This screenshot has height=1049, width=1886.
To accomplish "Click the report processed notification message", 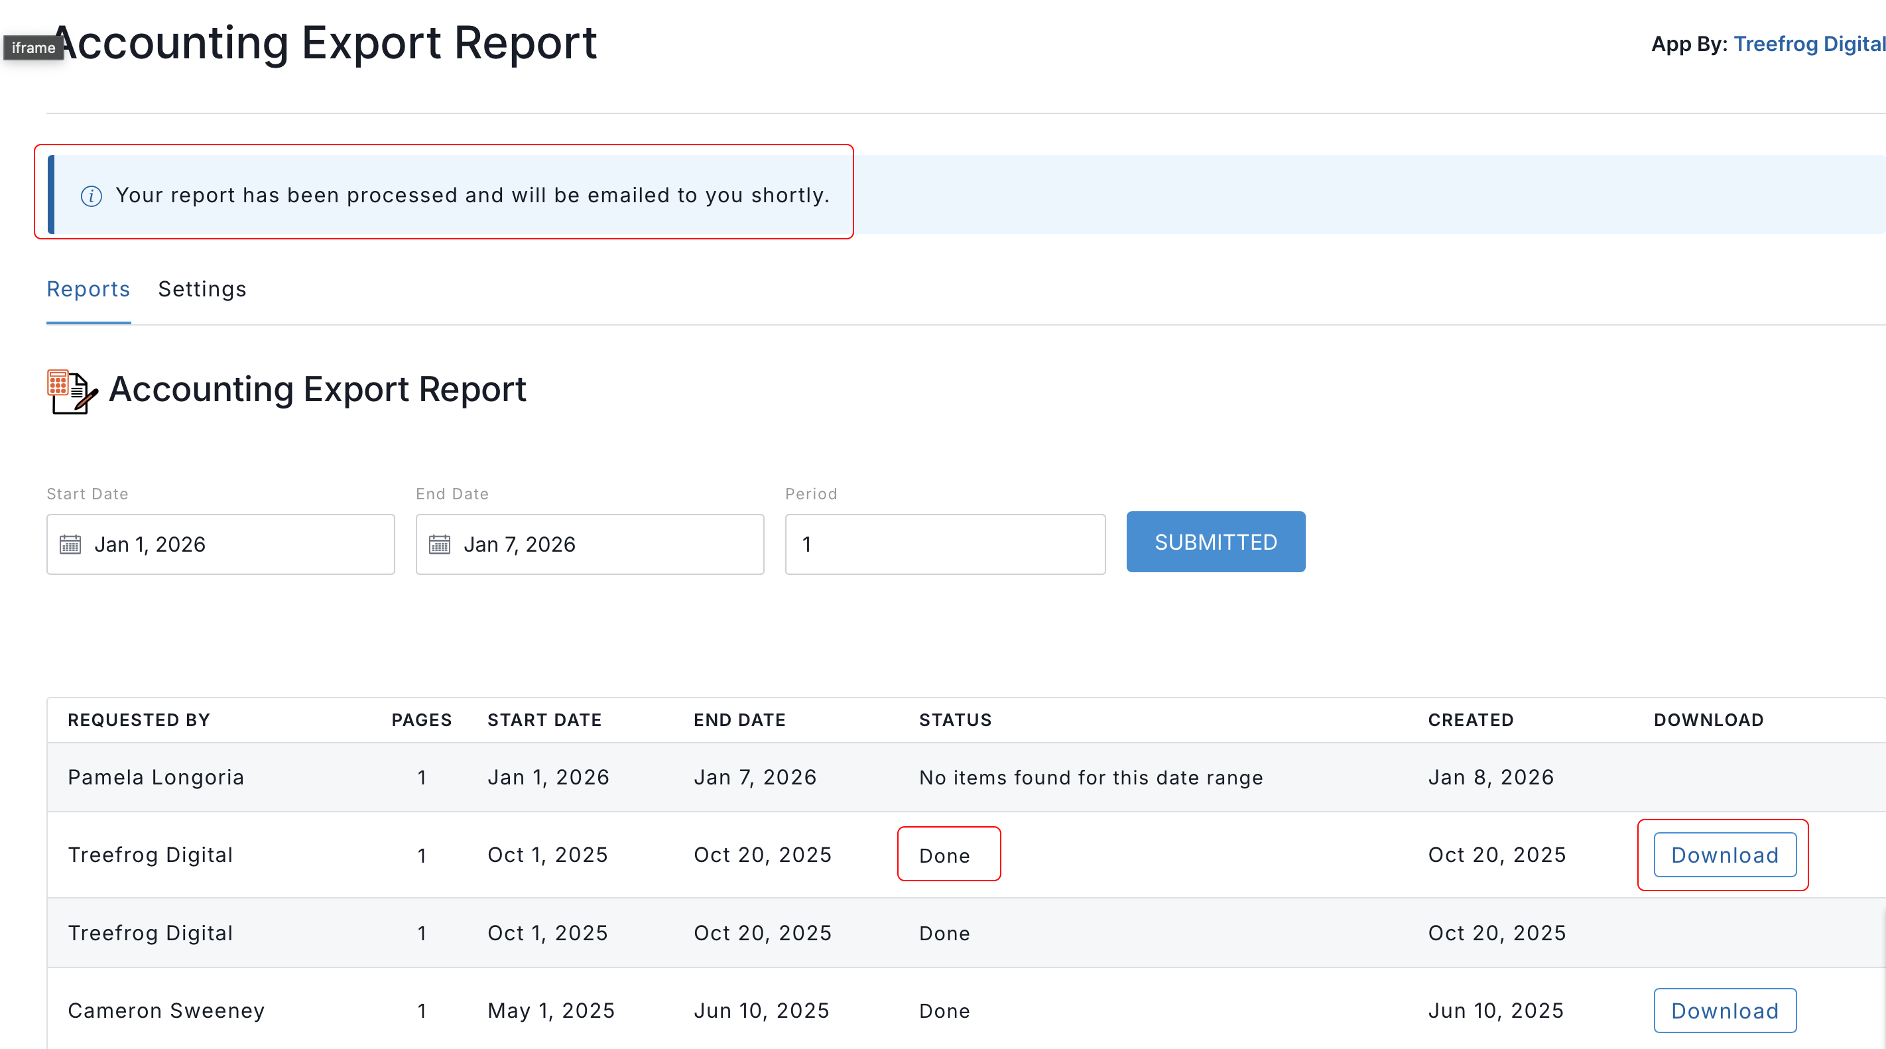I will pyautogui.click(x=472, y=196).
